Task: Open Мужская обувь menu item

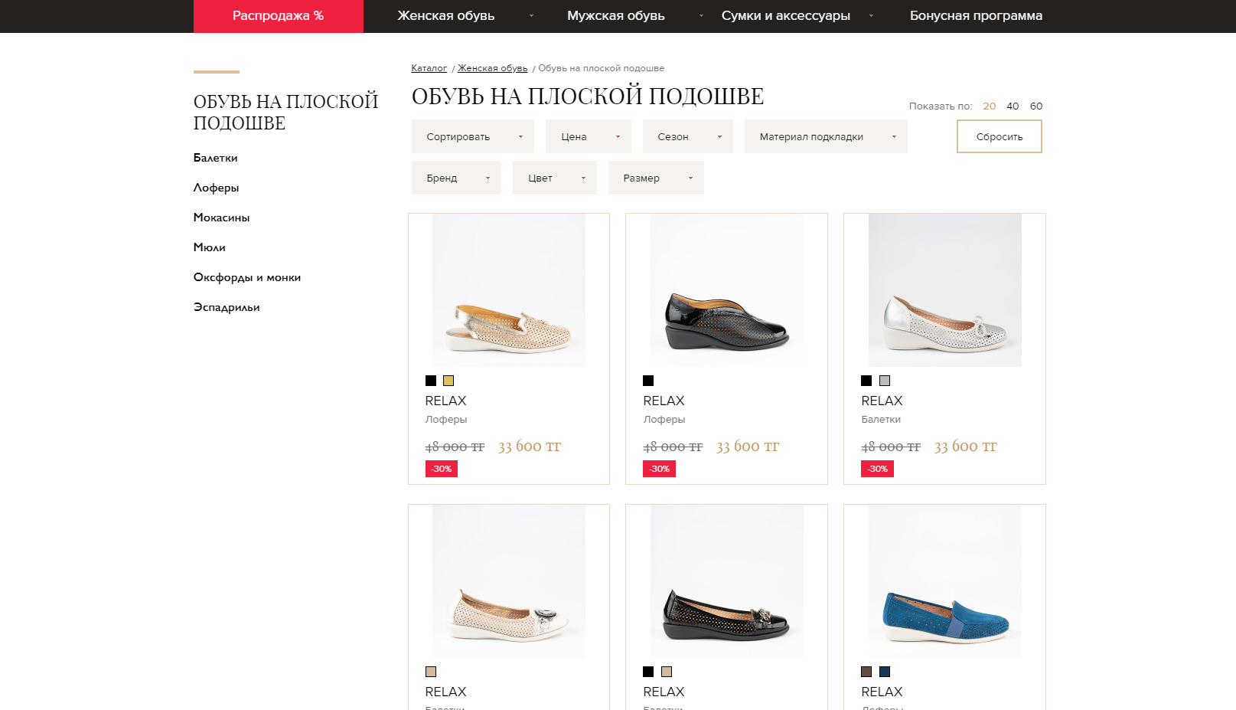Action: pos(616,16)
